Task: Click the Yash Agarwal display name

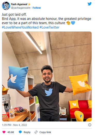Action: point(19,4)
